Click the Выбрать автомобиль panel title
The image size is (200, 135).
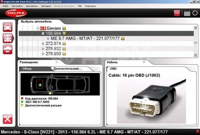pyautogui.click(x=36, y=22)
